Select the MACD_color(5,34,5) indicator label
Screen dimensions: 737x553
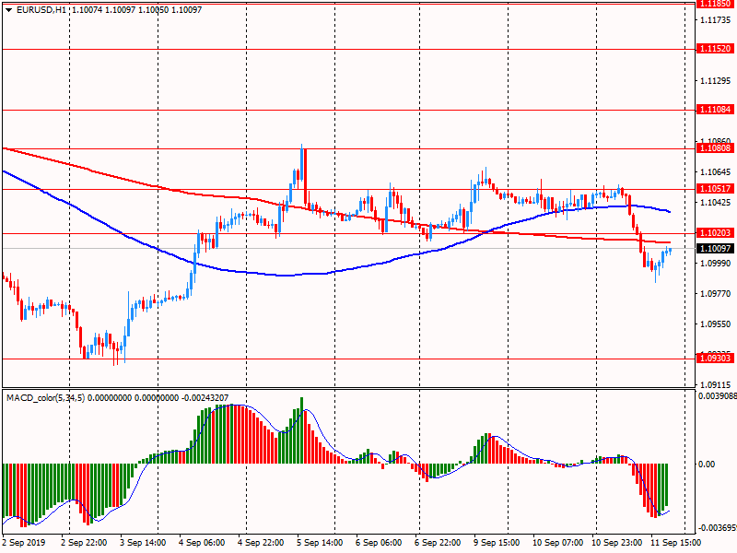coord(45,398)
